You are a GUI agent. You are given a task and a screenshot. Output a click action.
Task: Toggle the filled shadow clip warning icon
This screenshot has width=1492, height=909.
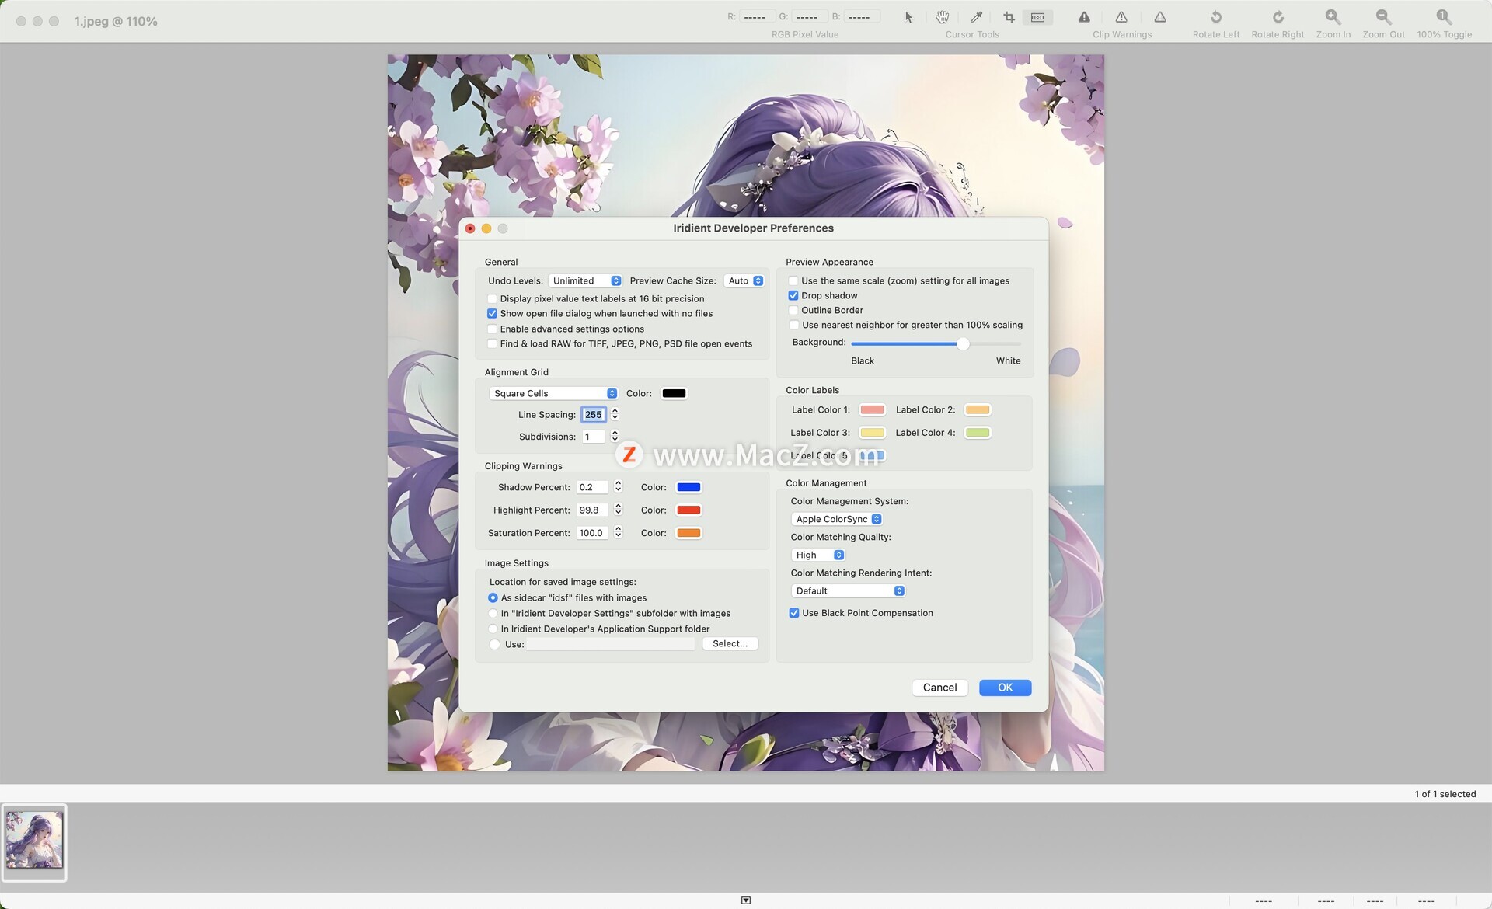click(x=1084, y=17)
